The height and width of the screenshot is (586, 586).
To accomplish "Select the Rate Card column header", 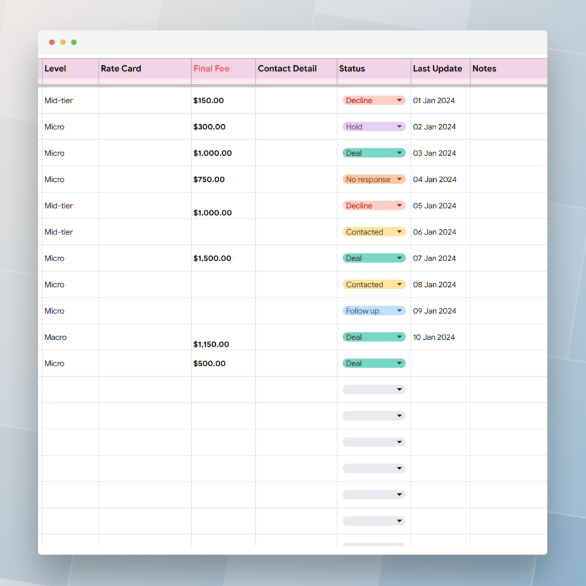I will (x=145, y=69).
